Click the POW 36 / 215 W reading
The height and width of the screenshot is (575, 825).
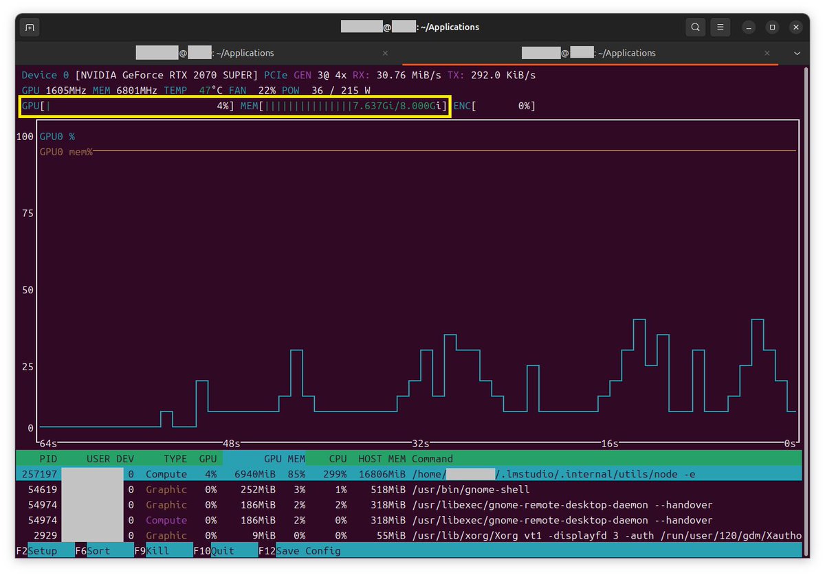tap(327, 91)
